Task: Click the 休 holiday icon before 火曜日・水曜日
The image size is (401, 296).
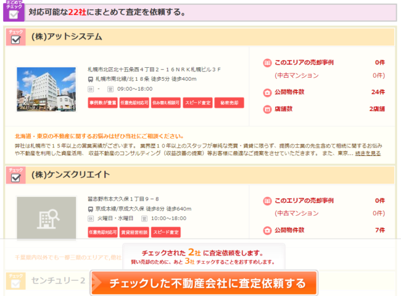Action: coord(91,218)
